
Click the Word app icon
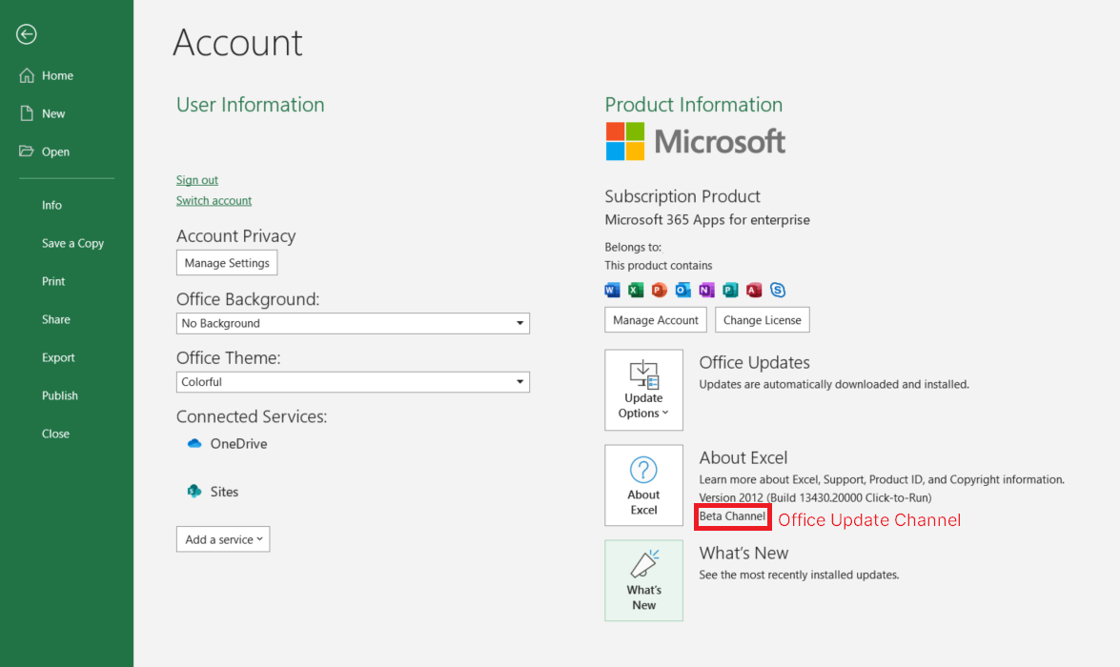[x=612, y=290]
